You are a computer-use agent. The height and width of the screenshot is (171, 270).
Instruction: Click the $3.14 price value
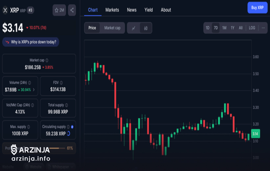(12, 28)
